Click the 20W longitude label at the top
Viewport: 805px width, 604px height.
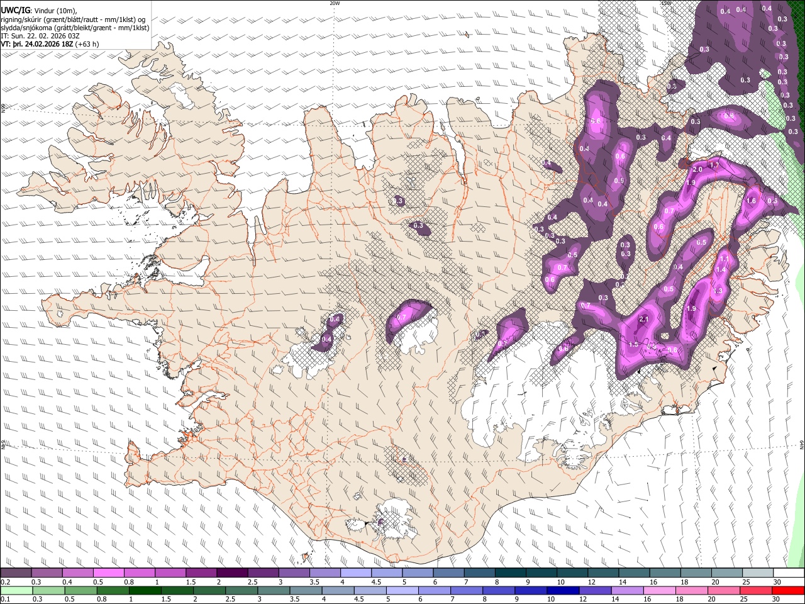click(x=335, y=3)
